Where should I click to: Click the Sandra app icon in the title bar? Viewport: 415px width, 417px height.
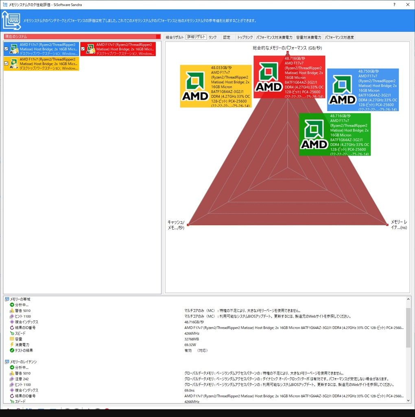pyautogui.click(x=4, y=4)
